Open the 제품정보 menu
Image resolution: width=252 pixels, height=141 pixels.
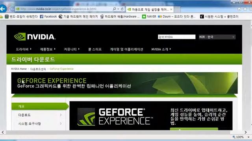click(48, 49)
